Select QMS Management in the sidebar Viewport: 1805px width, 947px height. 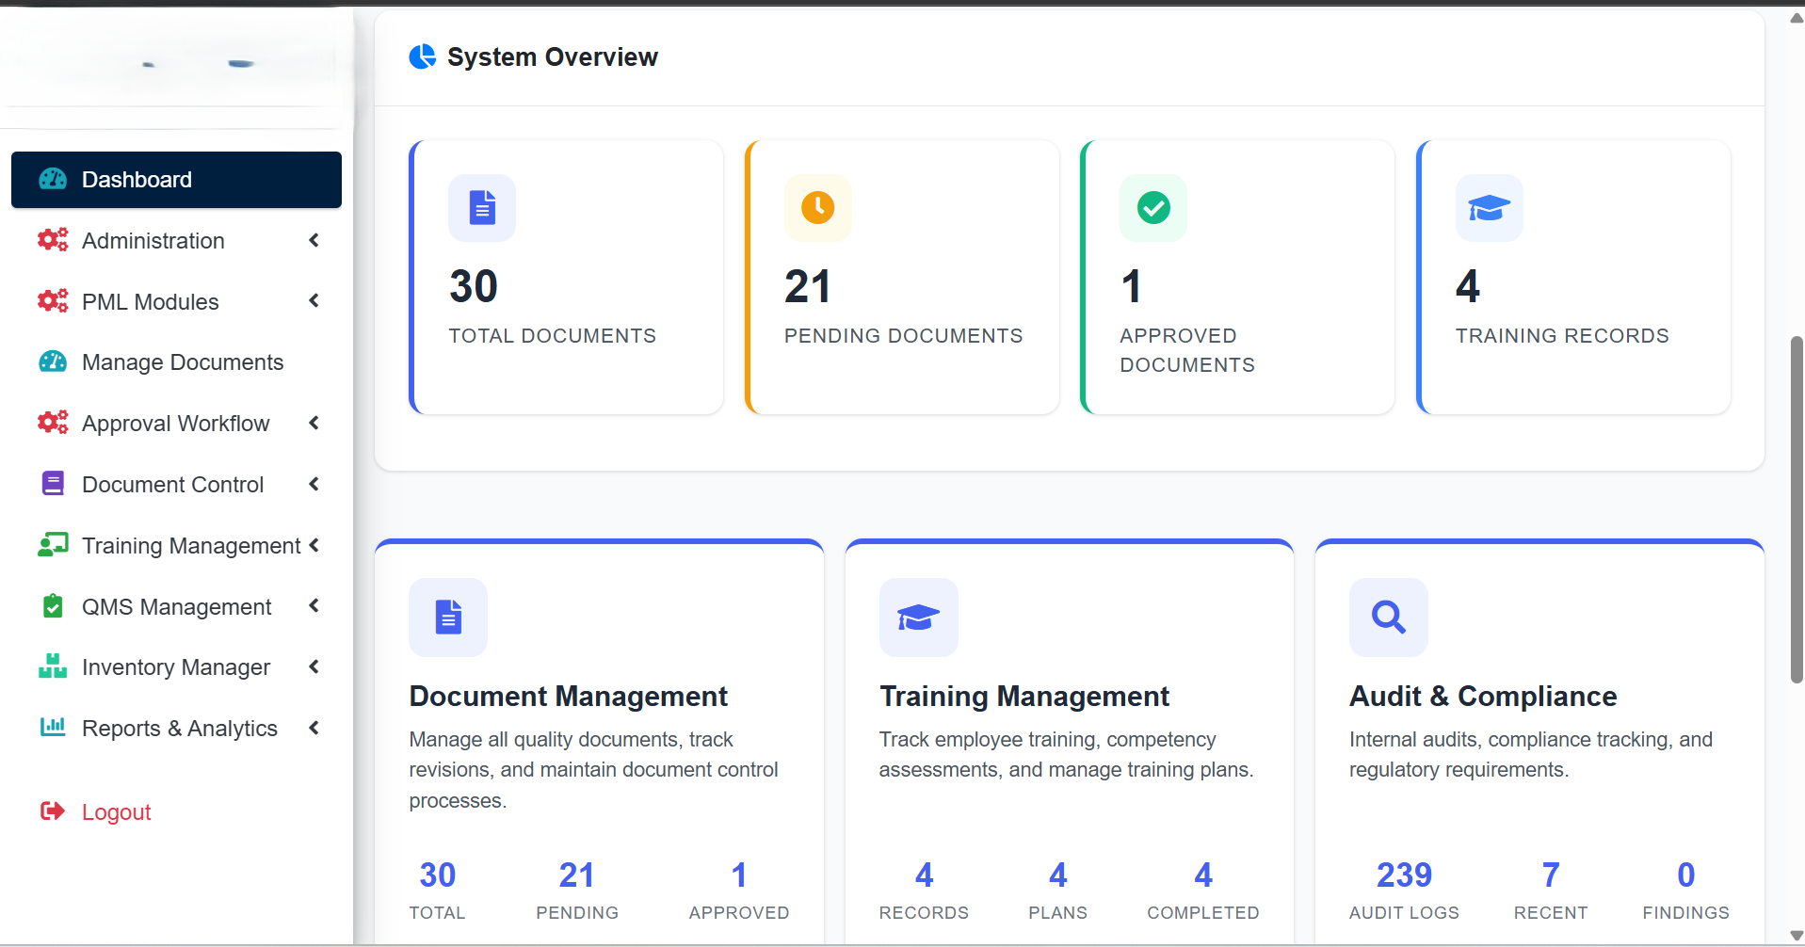[176, 607]
